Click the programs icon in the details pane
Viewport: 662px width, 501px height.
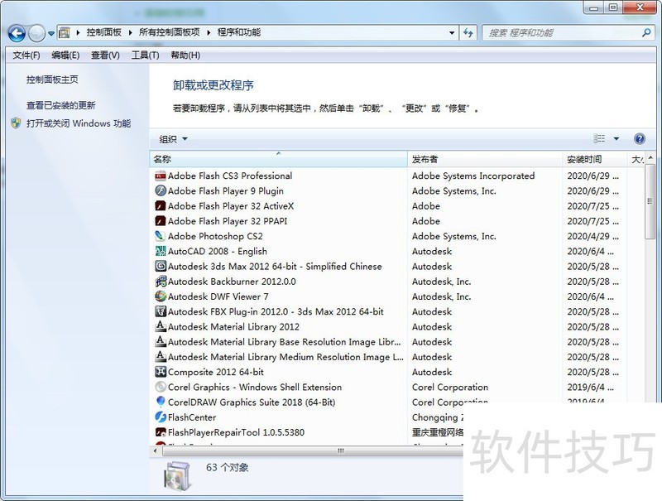pyautogui.click(x=177, y=476)
